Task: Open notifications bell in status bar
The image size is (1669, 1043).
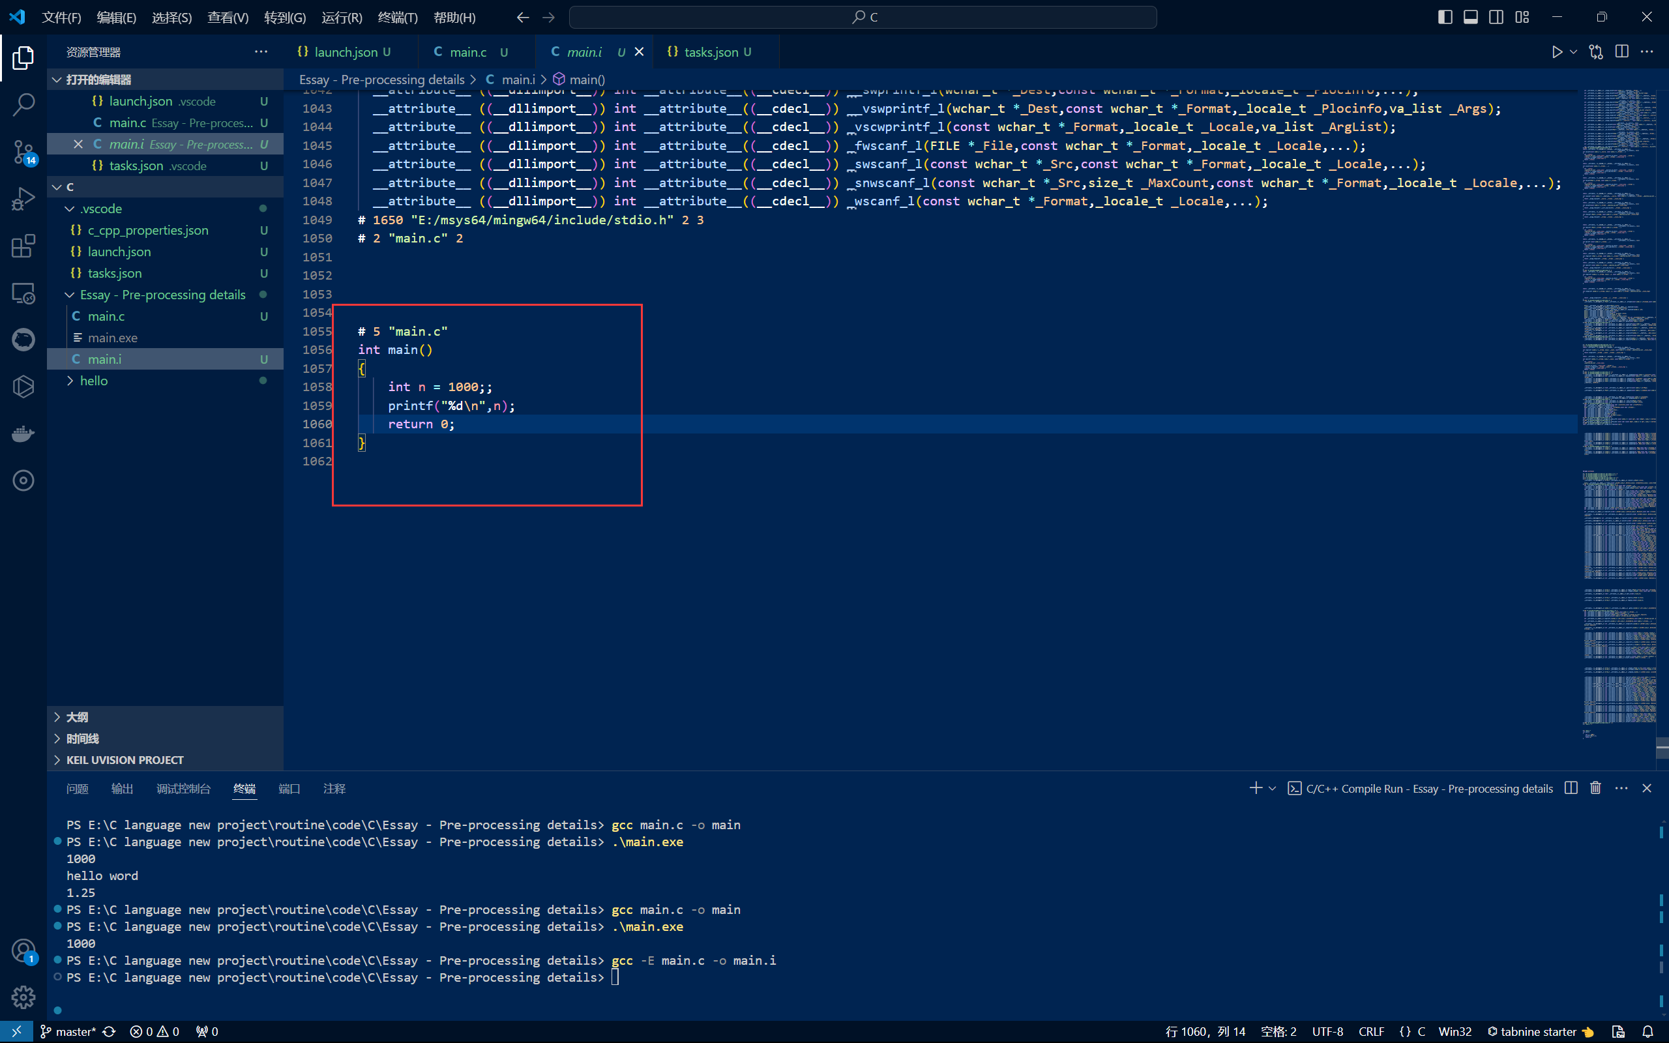Action: 1647,1032
